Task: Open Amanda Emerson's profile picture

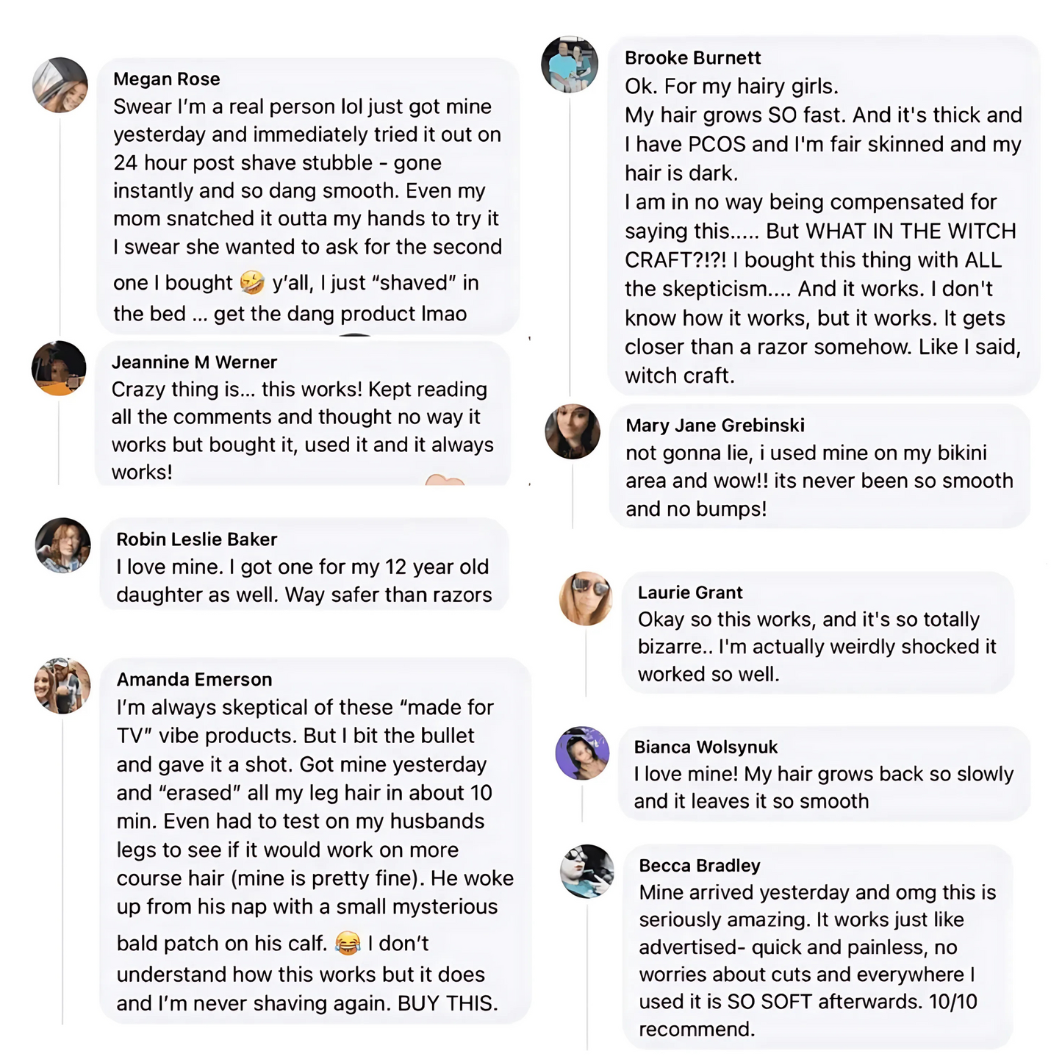Action: point(62,686)
